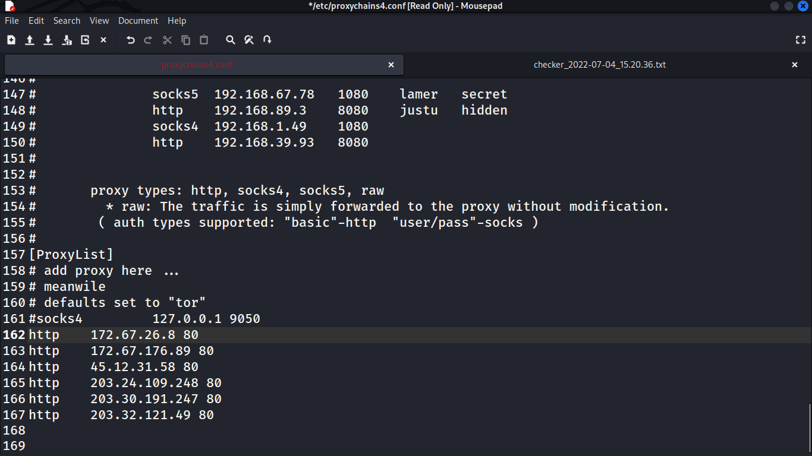
Task: Click the Reload document icon
Action: [85, 40]
